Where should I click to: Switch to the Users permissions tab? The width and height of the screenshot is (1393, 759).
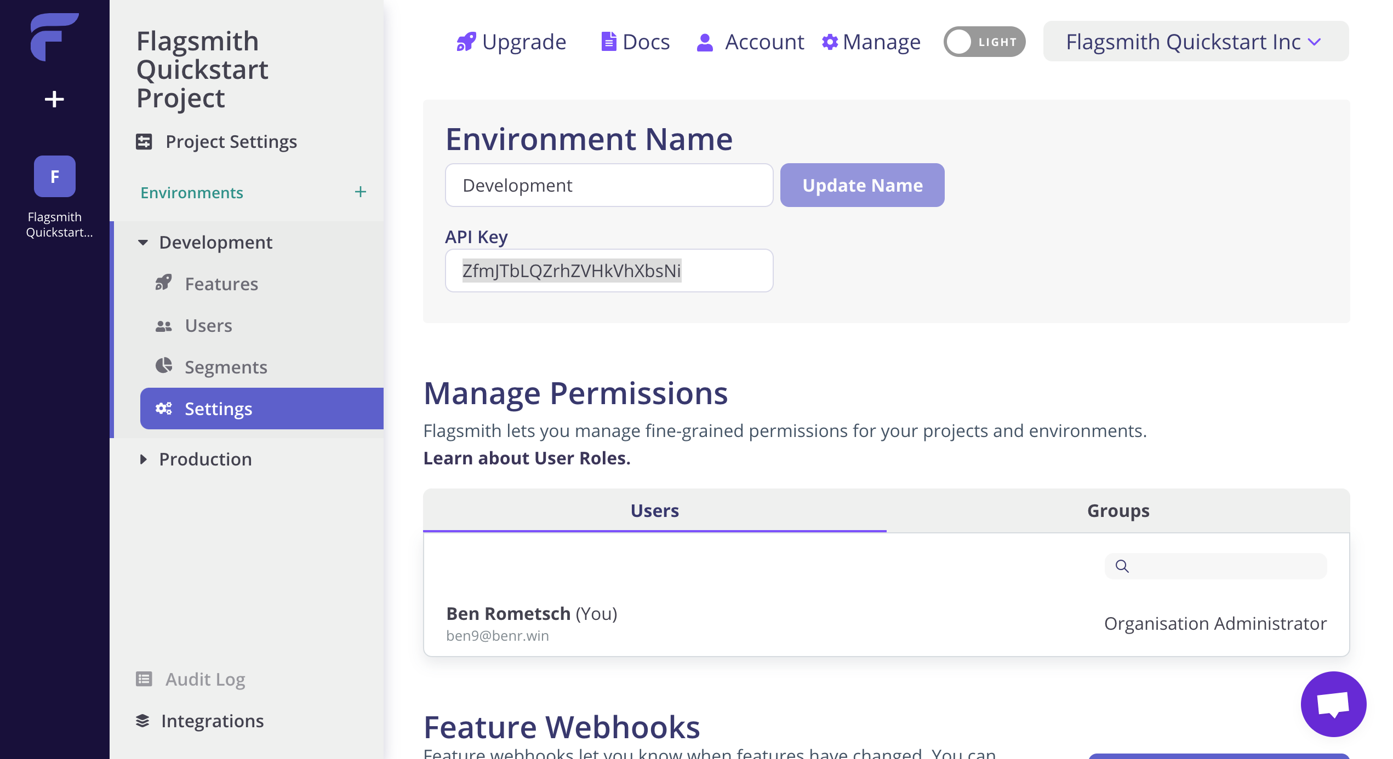[x=655, y=510]
